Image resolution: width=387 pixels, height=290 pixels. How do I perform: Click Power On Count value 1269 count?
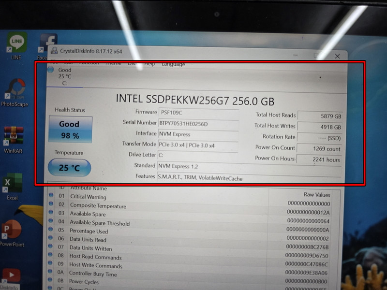[x=319, y=149]
